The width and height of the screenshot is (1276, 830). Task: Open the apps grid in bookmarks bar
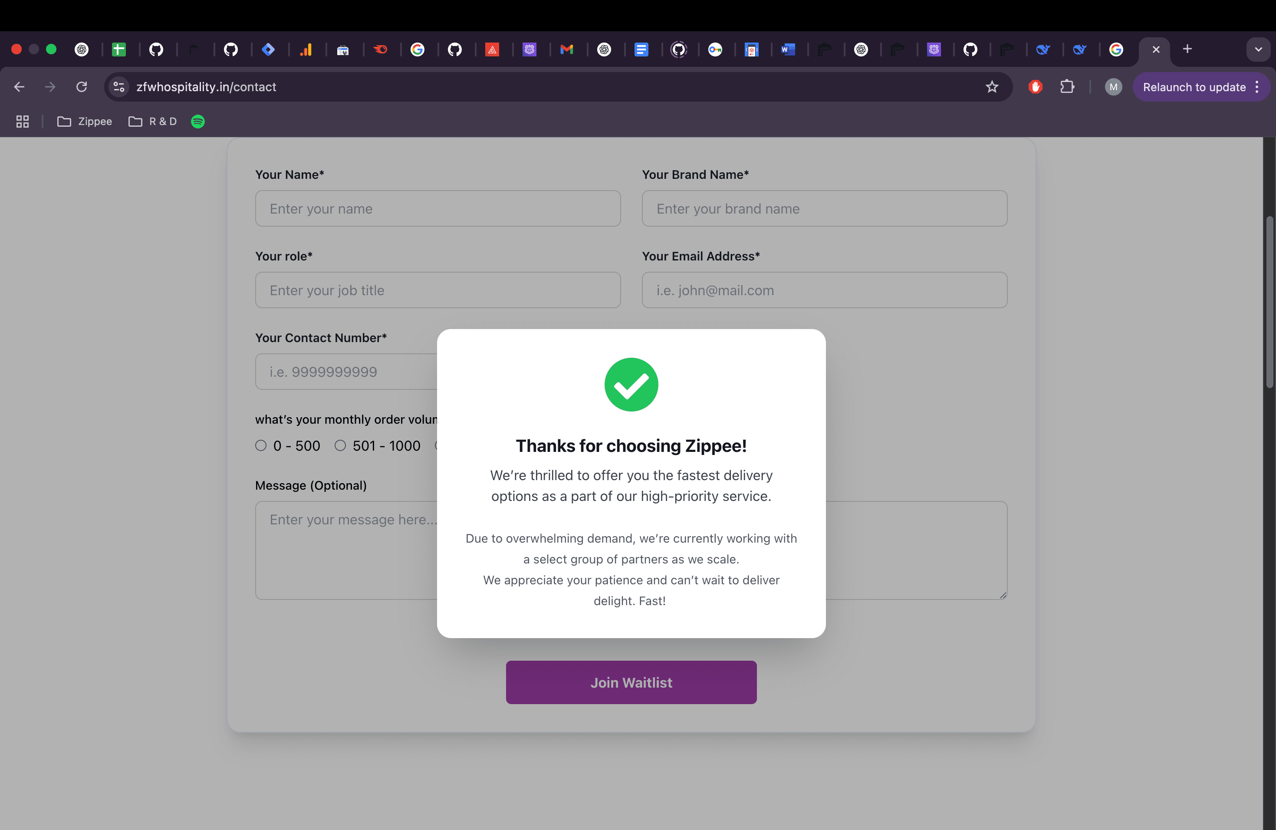[x=23, y=122]
